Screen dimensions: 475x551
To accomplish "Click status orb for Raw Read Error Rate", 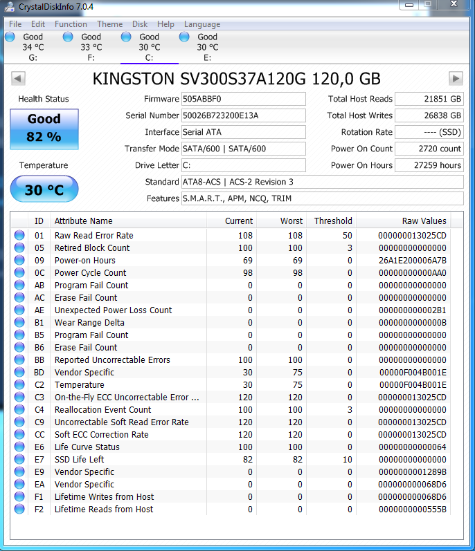I will coord(19,236).
